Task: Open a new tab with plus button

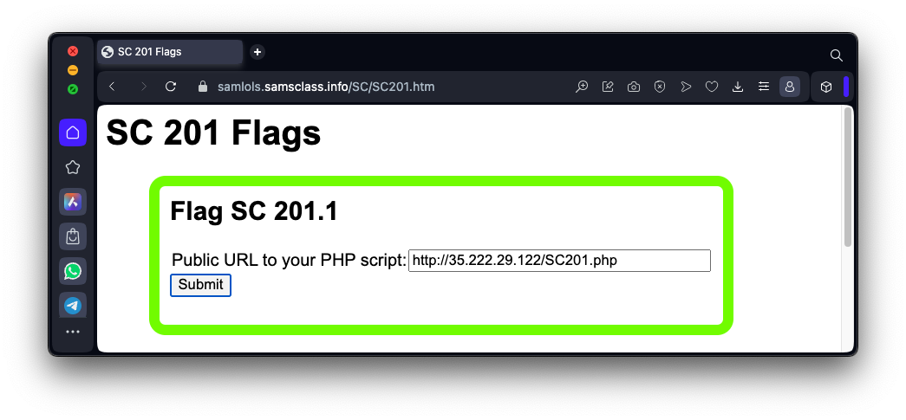Action: (x=257, y=52)
